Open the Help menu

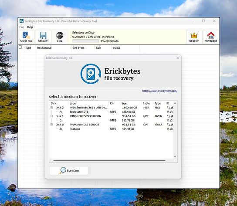[30, 27]
